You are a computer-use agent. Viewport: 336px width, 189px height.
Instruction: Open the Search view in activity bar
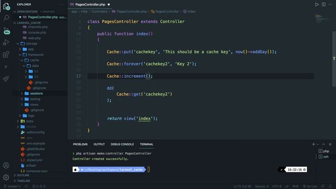[6, 18]
